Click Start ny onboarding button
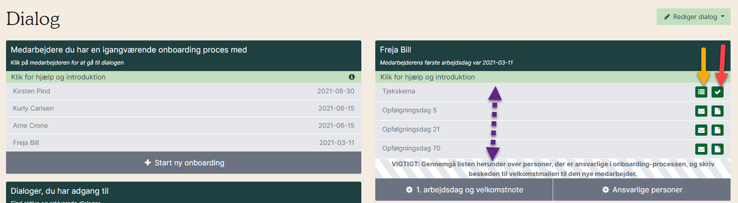 [x=183, y=163]
